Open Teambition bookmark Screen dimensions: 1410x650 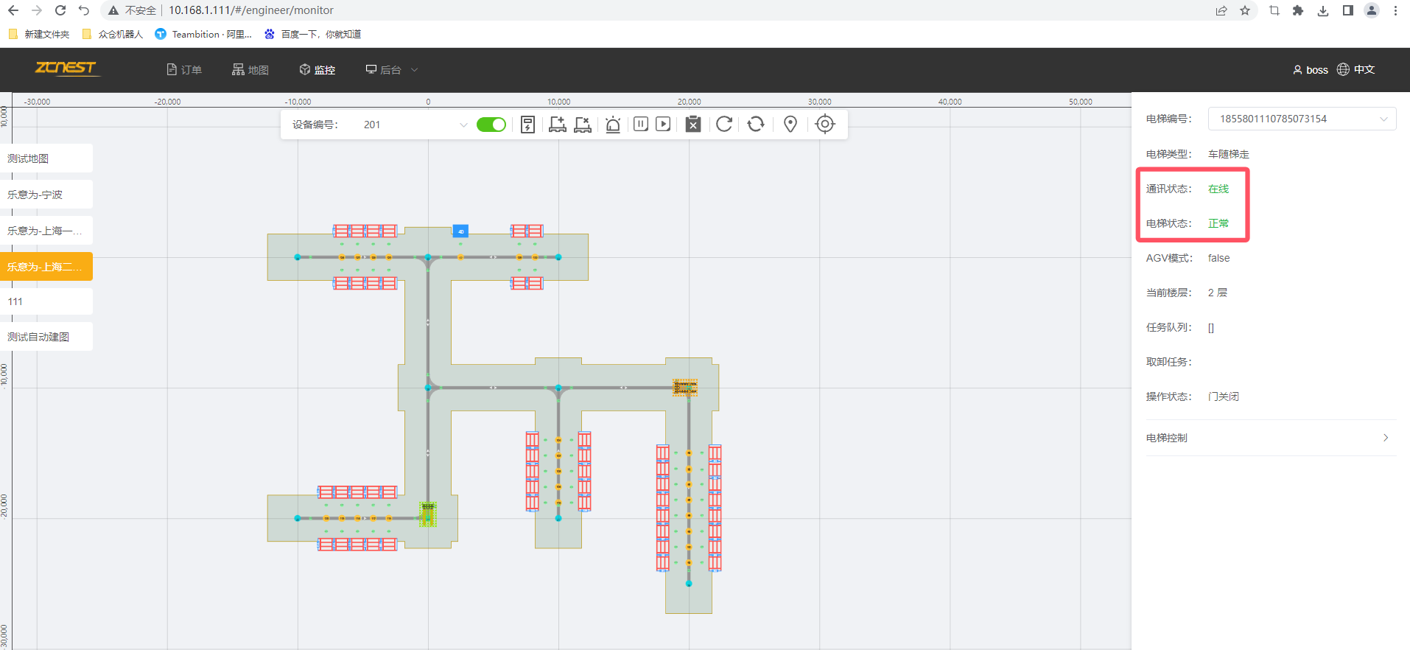pos(203,34)
